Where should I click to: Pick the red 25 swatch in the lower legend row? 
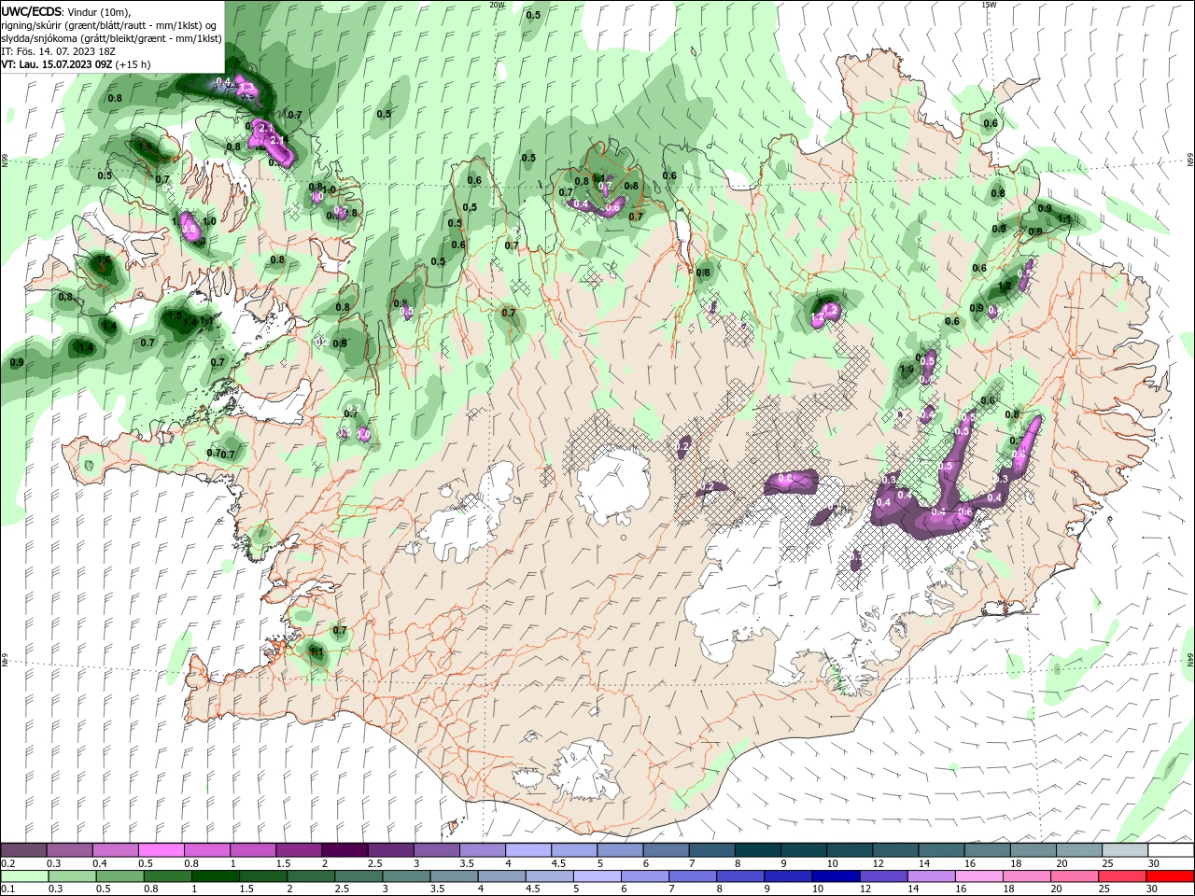point(1122,877)
